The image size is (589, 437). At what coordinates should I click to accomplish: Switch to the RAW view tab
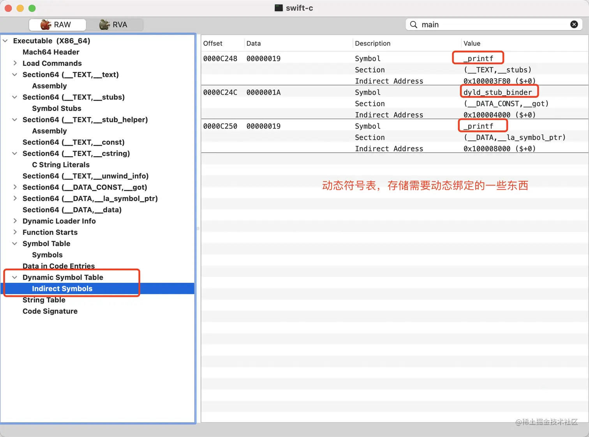[x=57, y=25]
